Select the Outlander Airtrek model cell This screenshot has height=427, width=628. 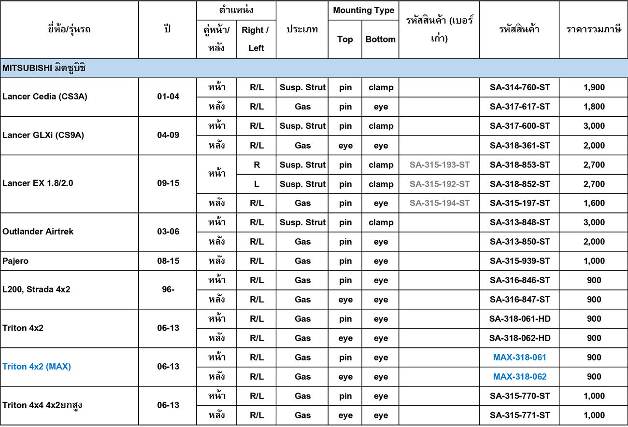pyautogui.click(x=70, y=232)
